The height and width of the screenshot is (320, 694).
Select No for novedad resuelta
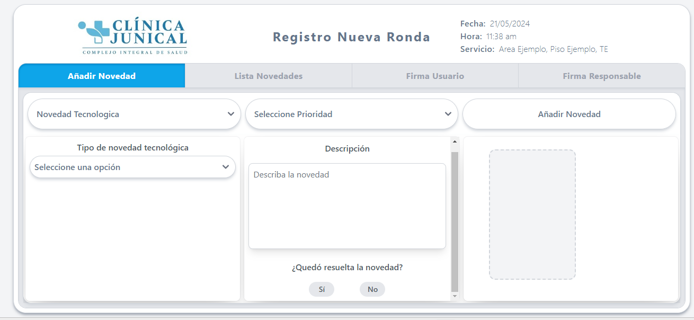372,289
